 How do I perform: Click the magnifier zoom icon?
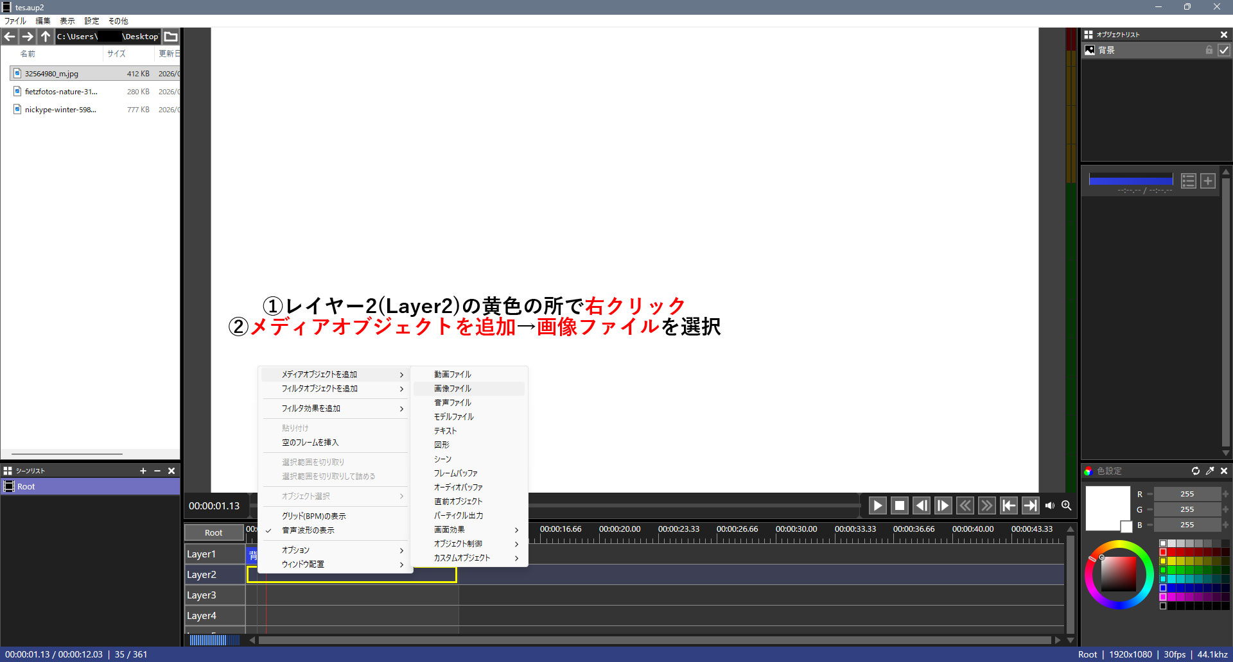tap(1067, 505)
